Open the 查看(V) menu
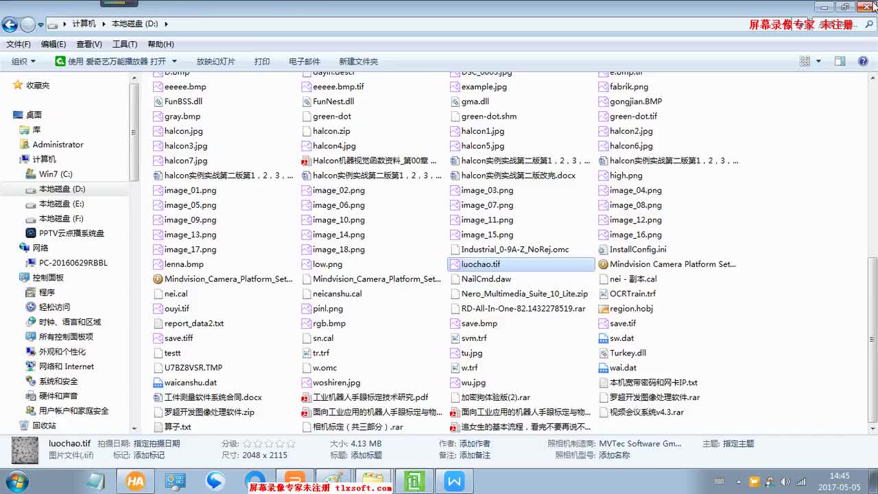The height and width of the screenshot is (494, 878). click(x=89, y=44)
